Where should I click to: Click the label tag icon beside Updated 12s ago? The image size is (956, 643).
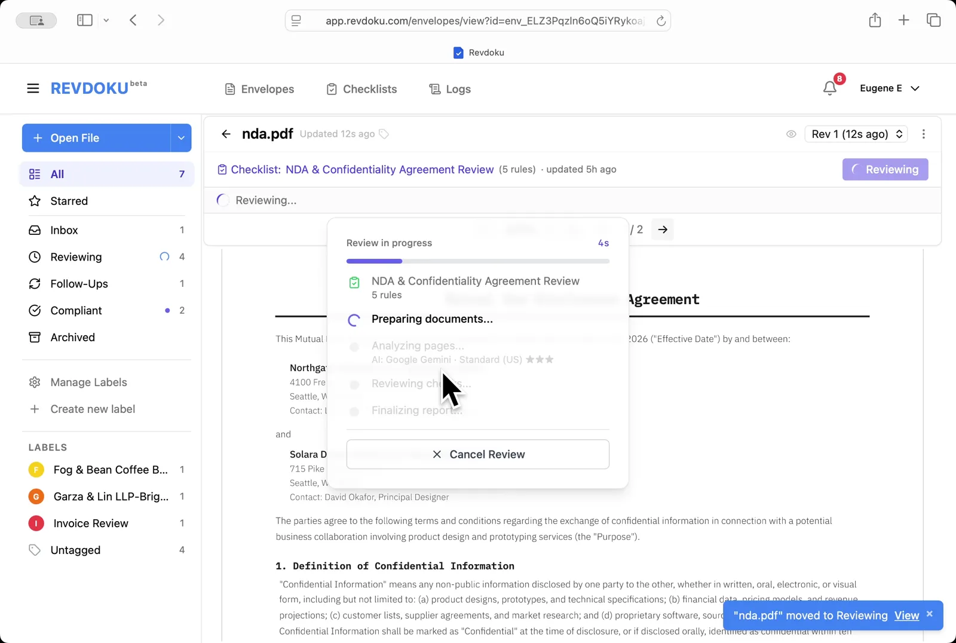click(384, 134)
